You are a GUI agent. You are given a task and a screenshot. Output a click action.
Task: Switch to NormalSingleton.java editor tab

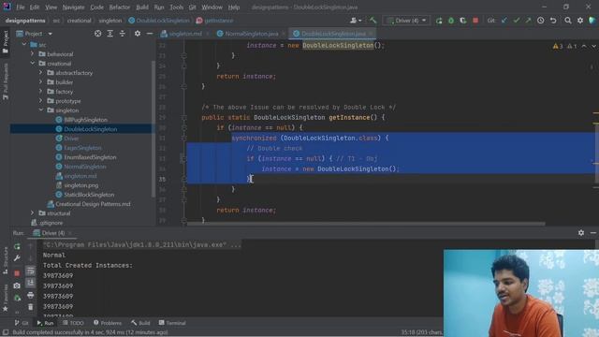251,34
